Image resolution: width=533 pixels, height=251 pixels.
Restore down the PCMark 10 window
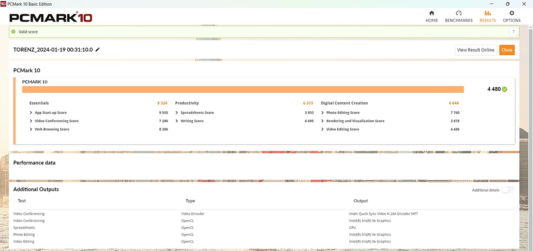(x=508, y=4)
